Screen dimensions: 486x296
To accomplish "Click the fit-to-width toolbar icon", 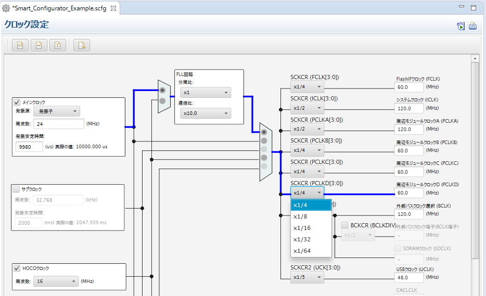I will pos(39,45).
